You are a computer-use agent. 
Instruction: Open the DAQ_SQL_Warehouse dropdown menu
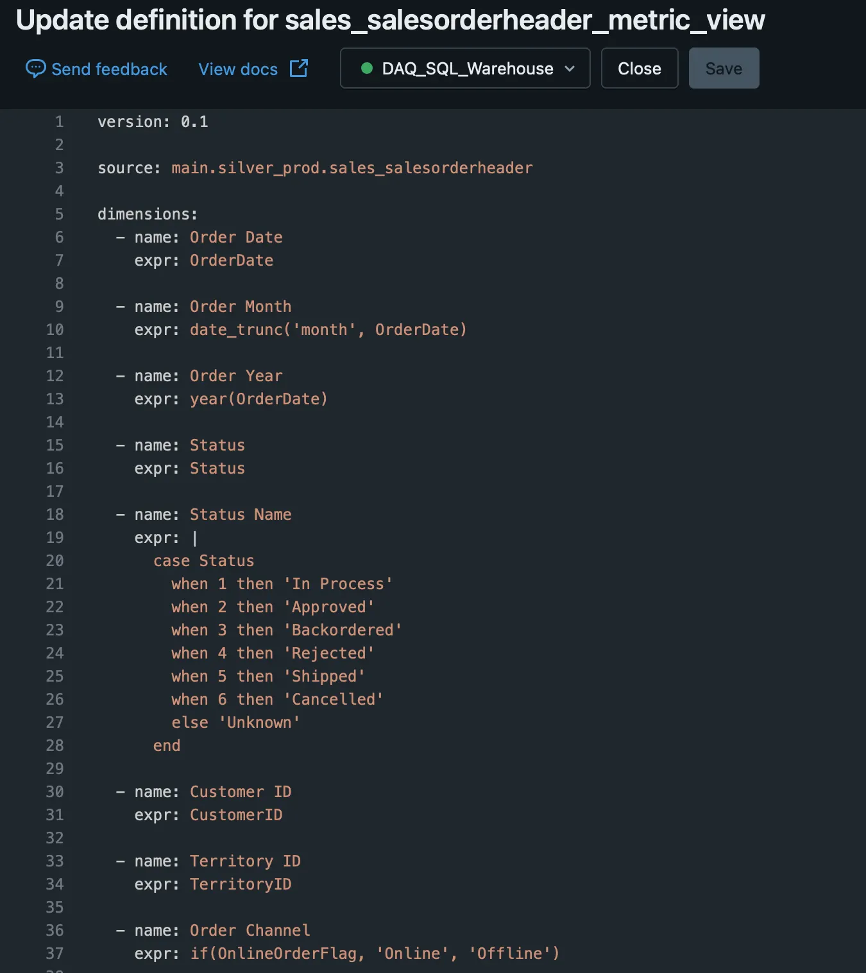(x=464, y=68)
